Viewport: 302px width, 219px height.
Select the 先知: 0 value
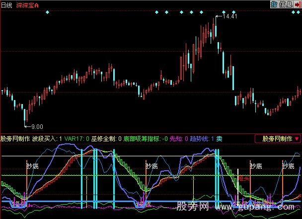click(x=178, y=138)
